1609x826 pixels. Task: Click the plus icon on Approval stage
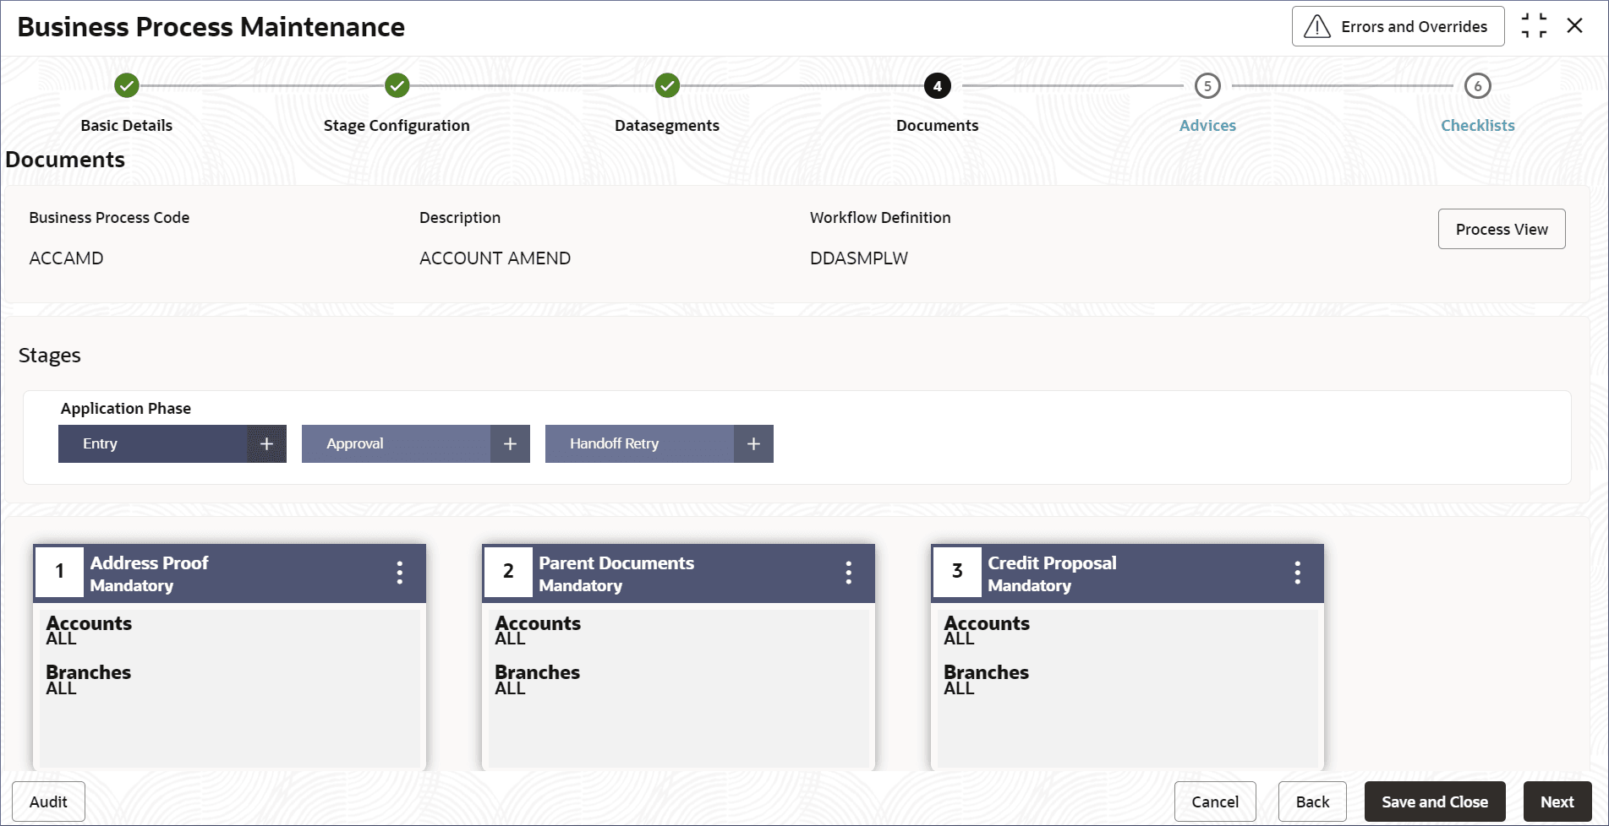tap(510, 444)
